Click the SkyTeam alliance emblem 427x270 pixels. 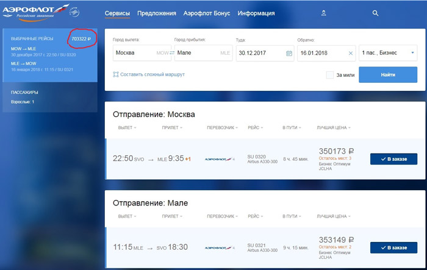(74, 12)
